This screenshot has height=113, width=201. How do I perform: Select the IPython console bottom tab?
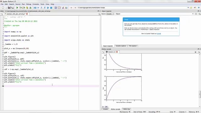pyautogui.click(x=115, y=109)
